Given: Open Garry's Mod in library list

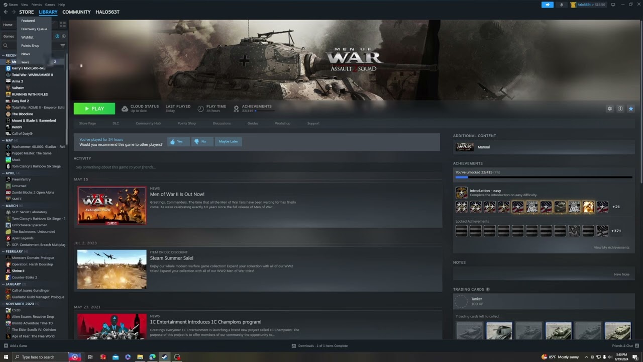Looking at the screenshot, I should (x=28, y=68).
